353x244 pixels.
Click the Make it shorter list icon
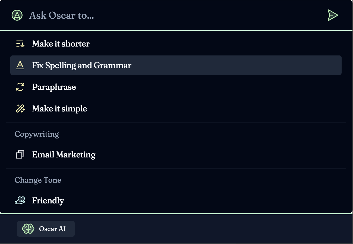click(x=20, y=44)
